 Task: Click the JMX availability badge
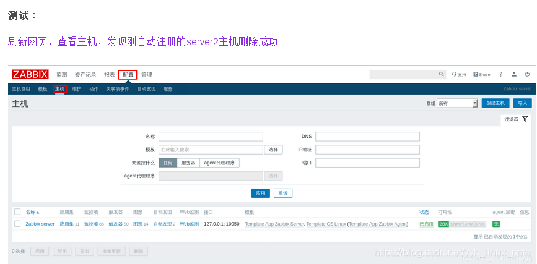pos(469,224)
